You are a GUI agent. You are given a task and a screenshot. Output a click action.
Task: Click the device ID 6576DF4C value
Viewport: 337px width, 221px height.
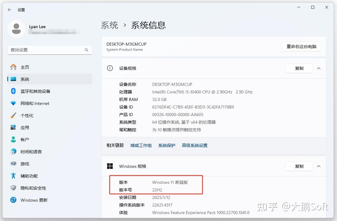pos(193,107)
